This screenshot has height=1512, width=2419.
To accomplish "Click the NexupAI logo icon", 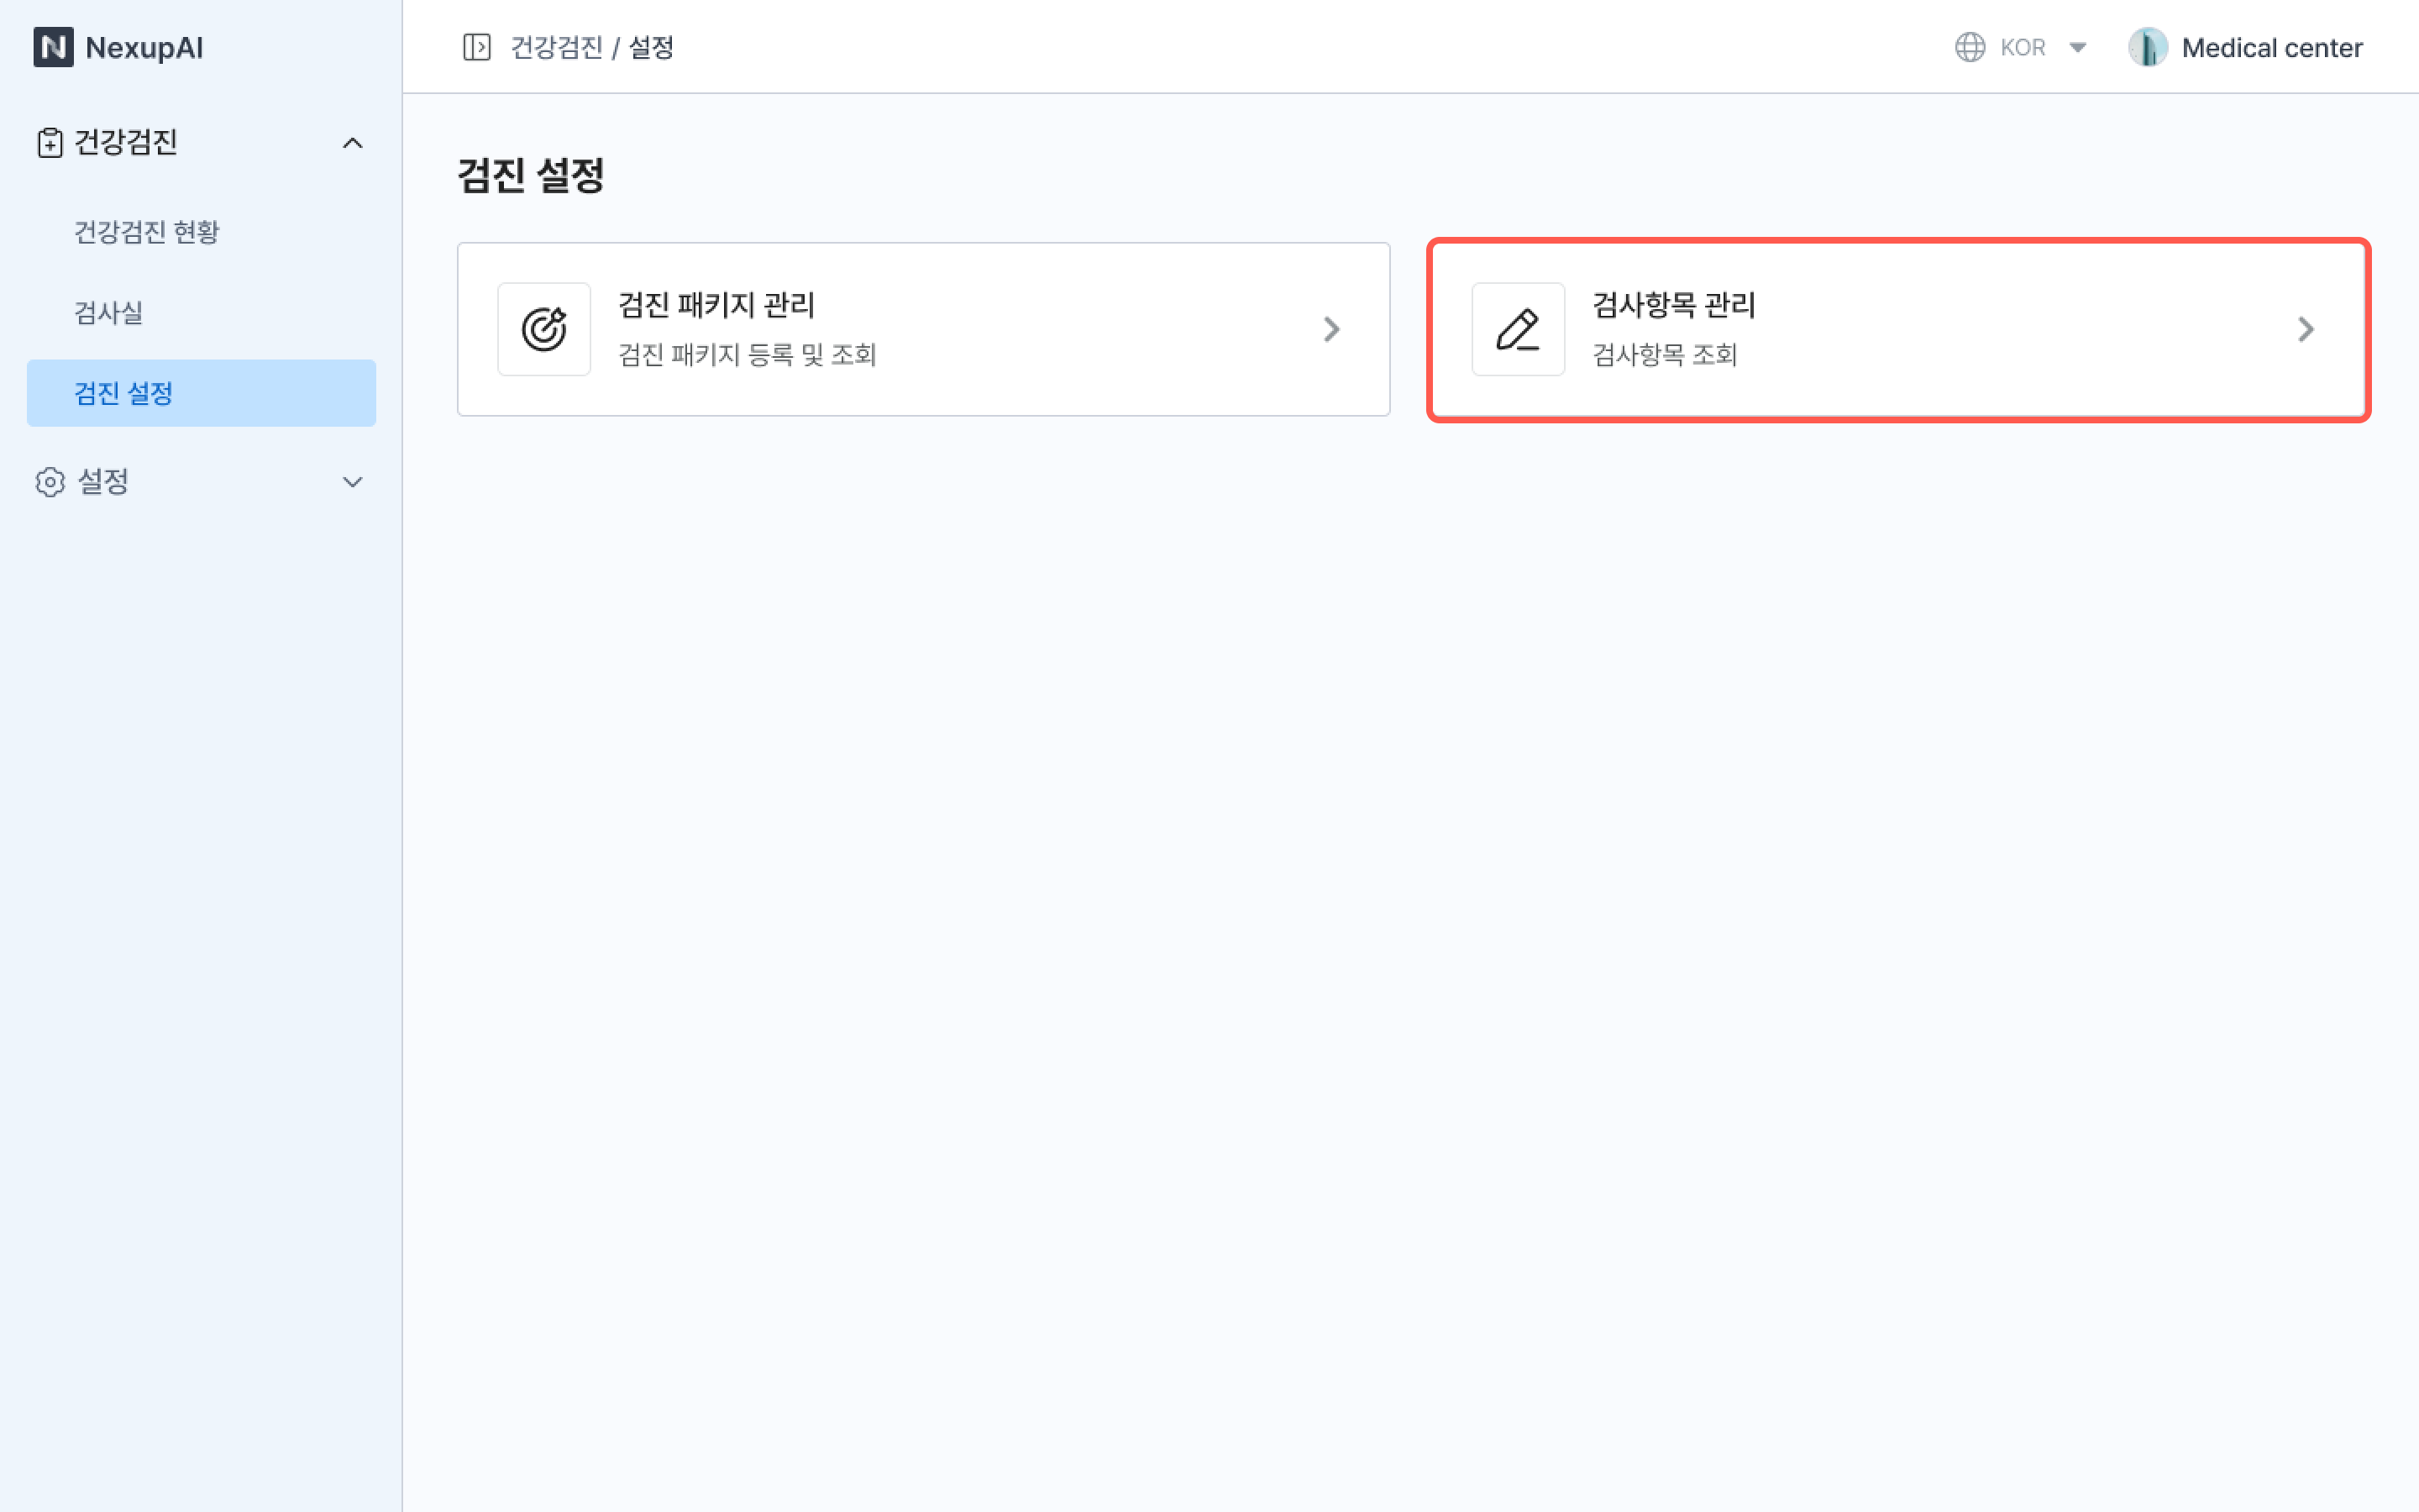I will click(x=53, y=47).
